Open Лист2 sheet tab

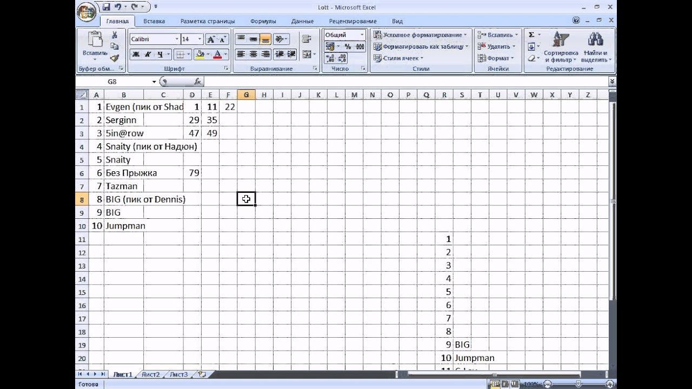tap(151, 374)
